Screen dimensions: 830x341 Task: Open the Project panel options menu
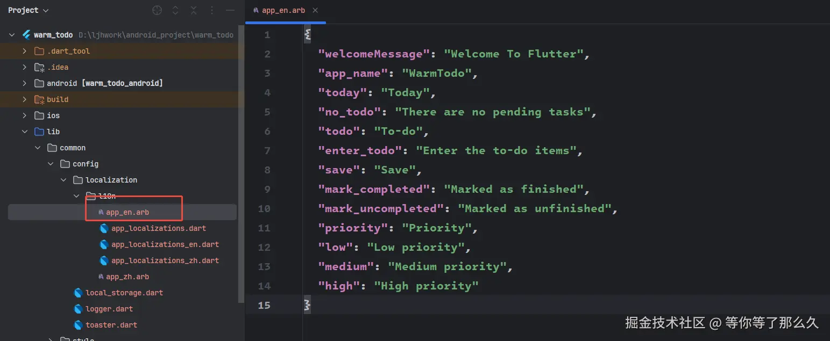[x=212, y=10]
